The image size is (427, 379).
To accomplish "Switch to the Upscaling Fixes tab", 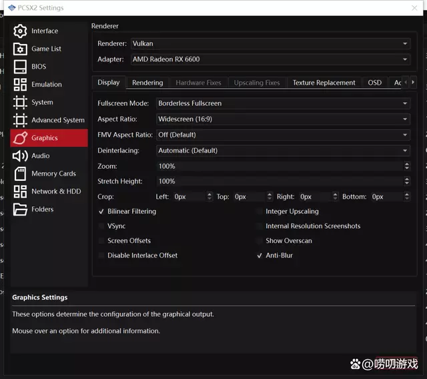I will tap(257, 83).
